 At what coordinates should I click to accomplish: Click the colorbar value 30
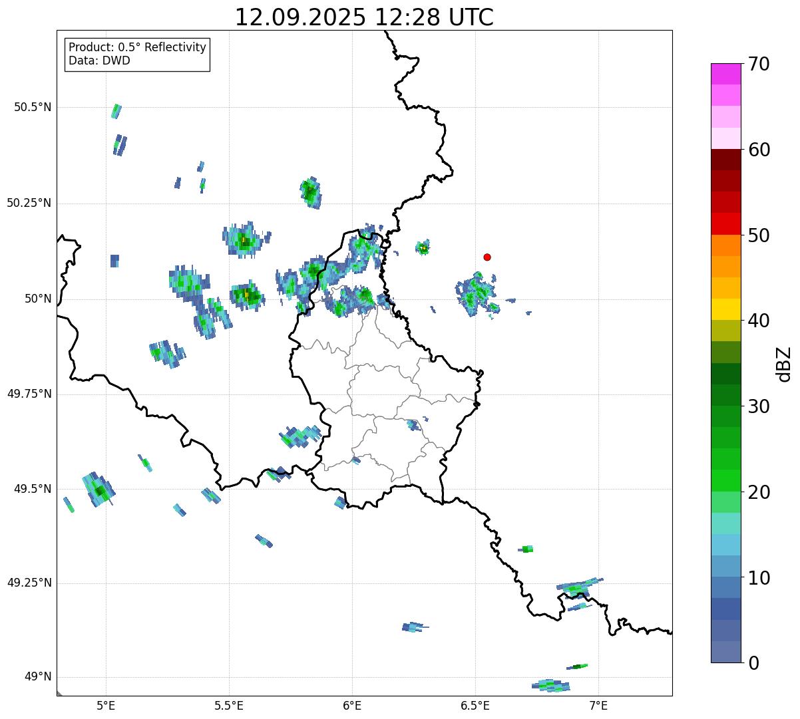(759, 406)
